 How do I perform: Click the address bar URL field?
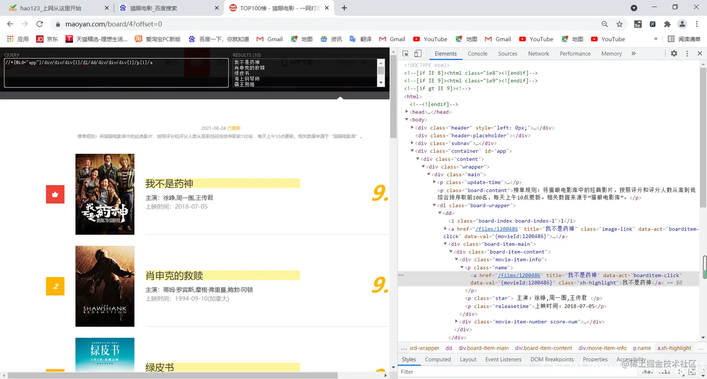pos(323,24)
